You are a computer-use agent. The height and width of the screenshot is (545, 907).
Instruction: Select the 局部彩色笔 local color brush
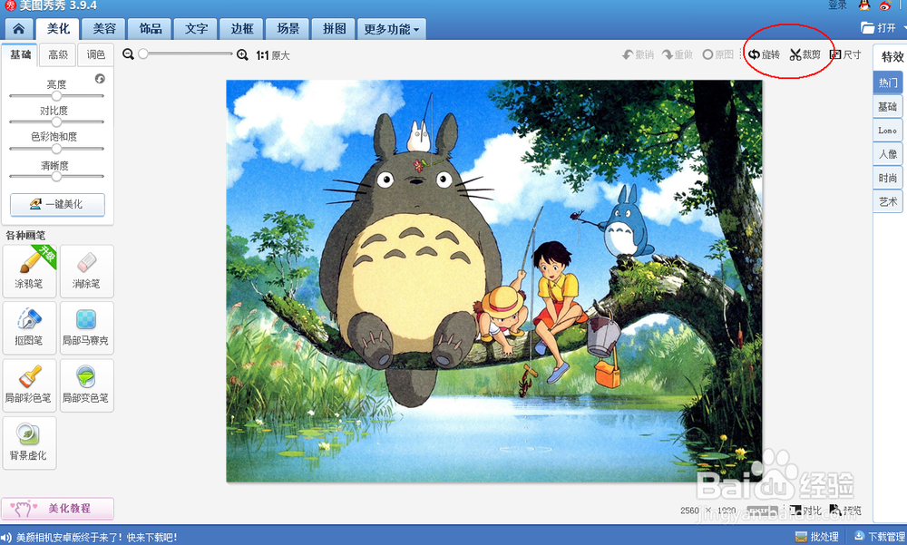(29, 385)
